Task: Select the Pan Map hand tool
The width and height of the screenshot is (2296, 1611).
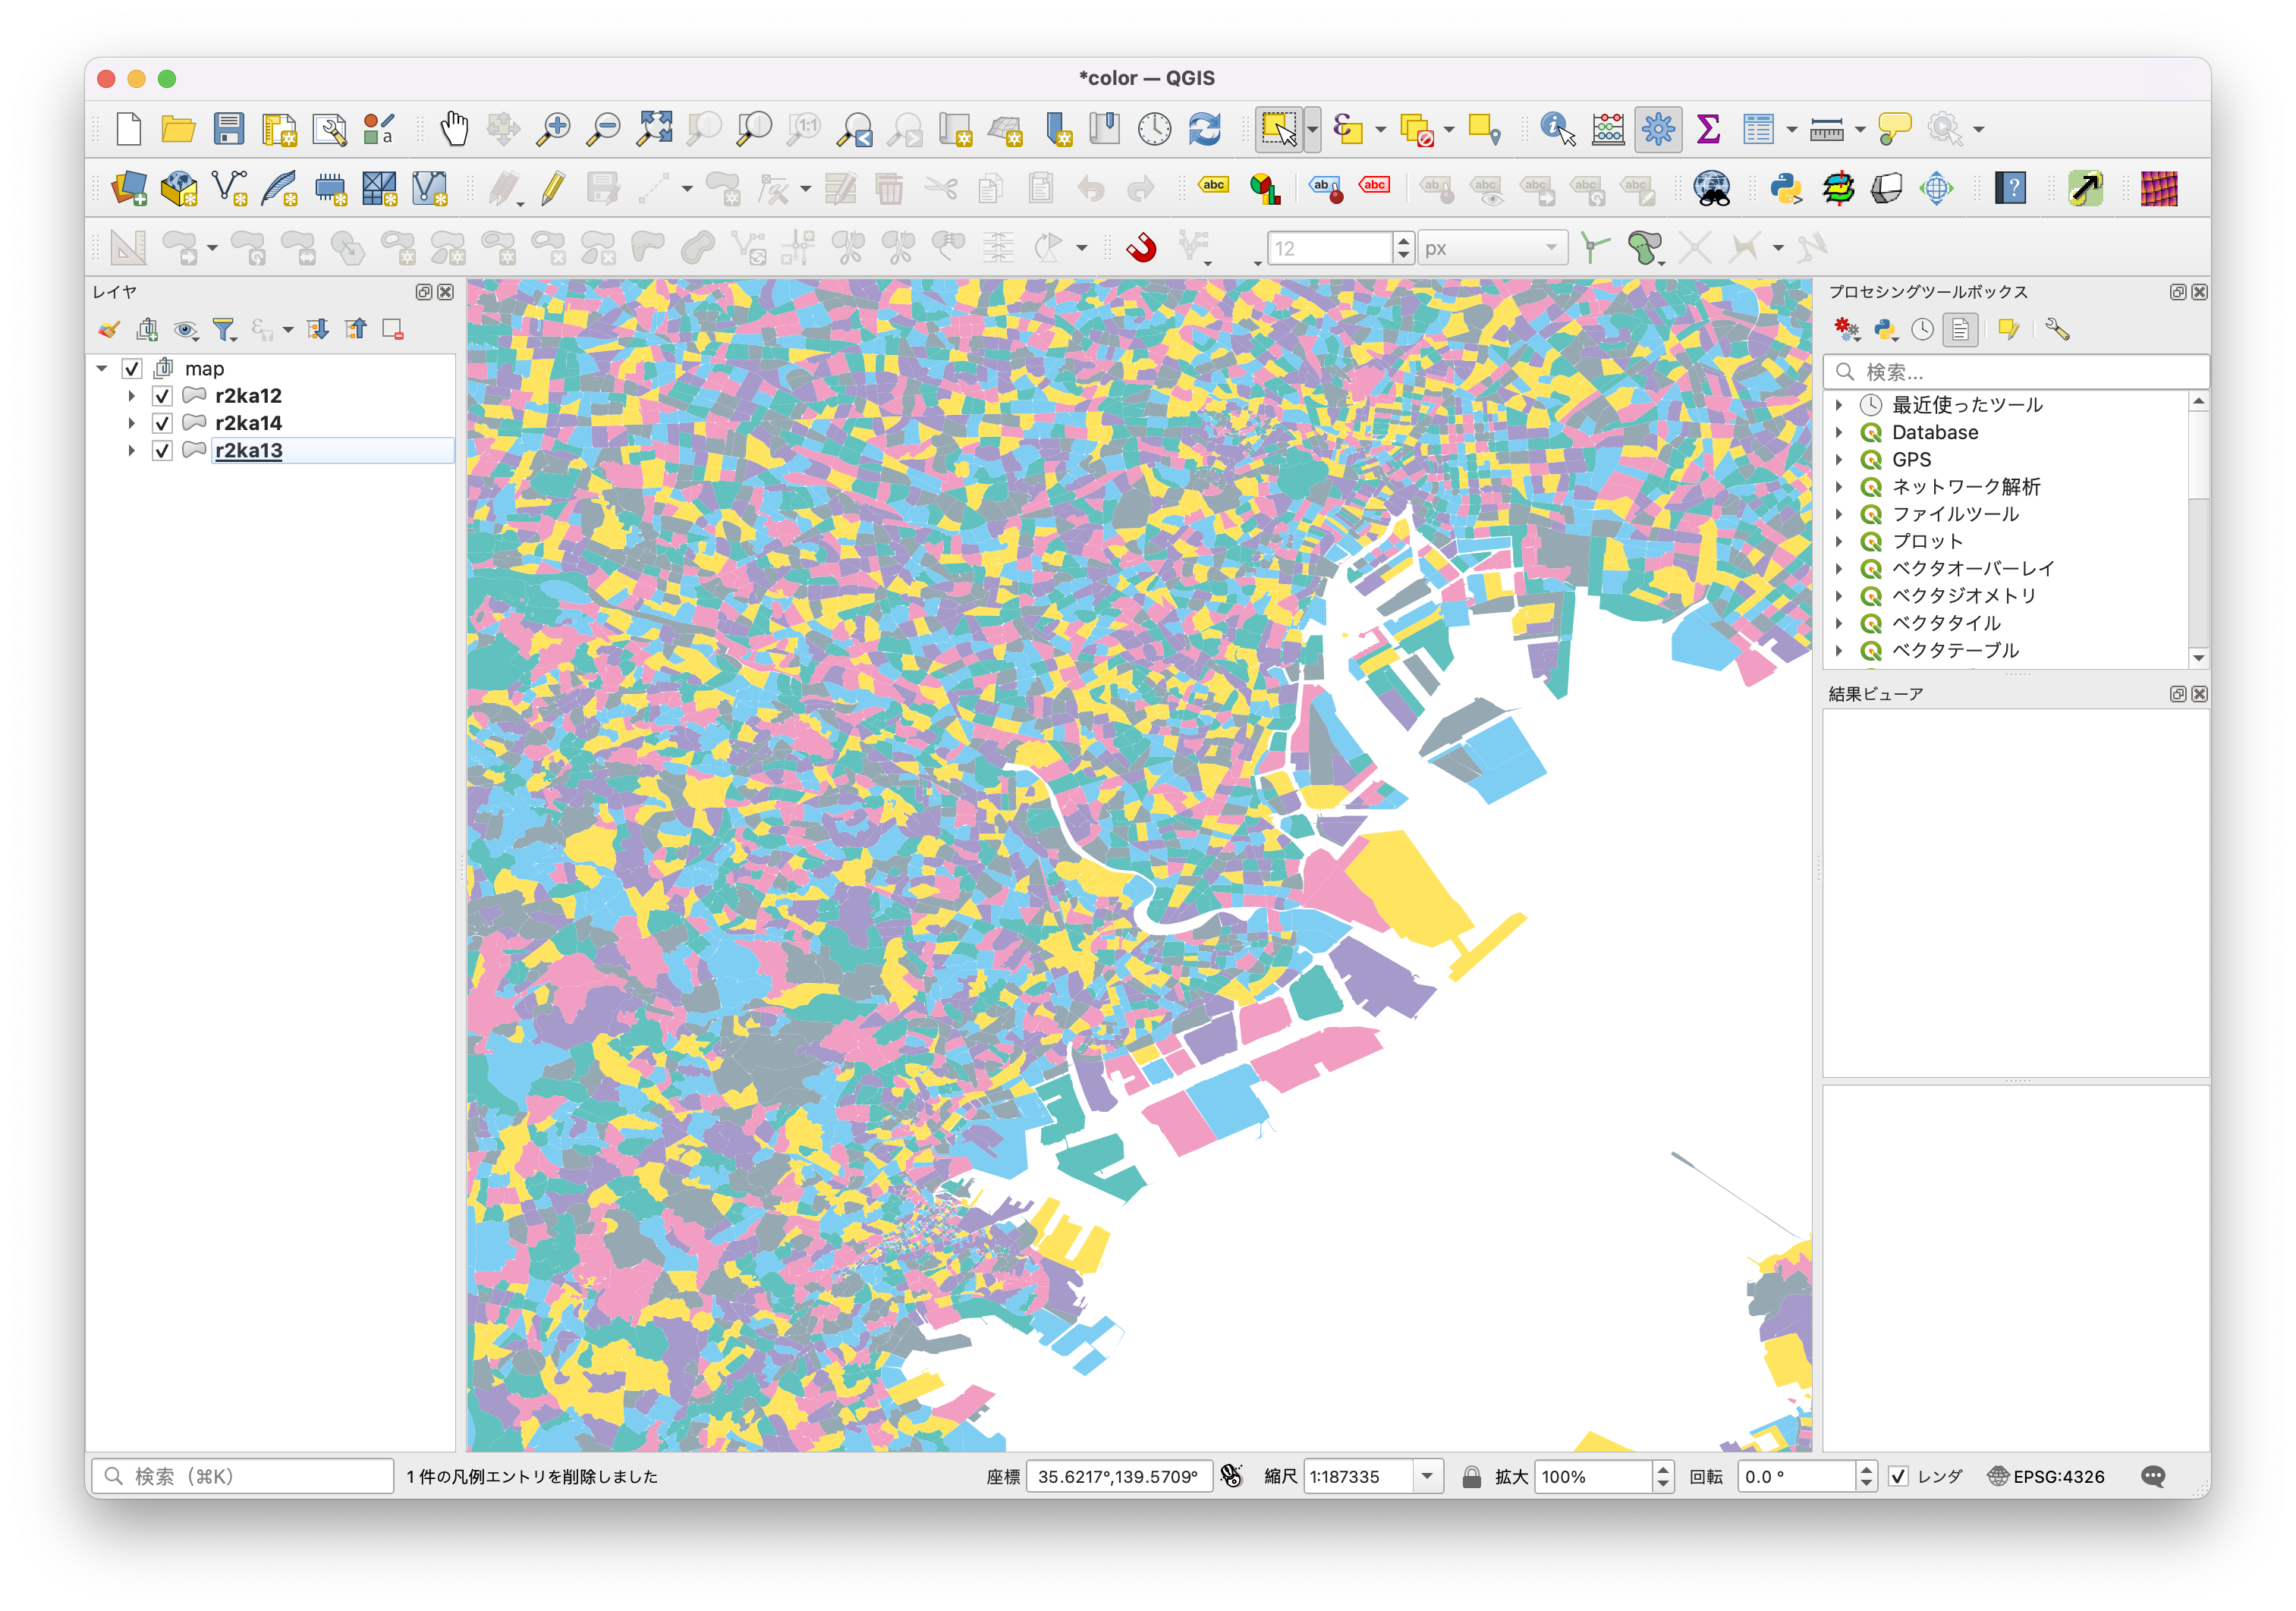Action: pyautogui.click(x=456, y=130)
